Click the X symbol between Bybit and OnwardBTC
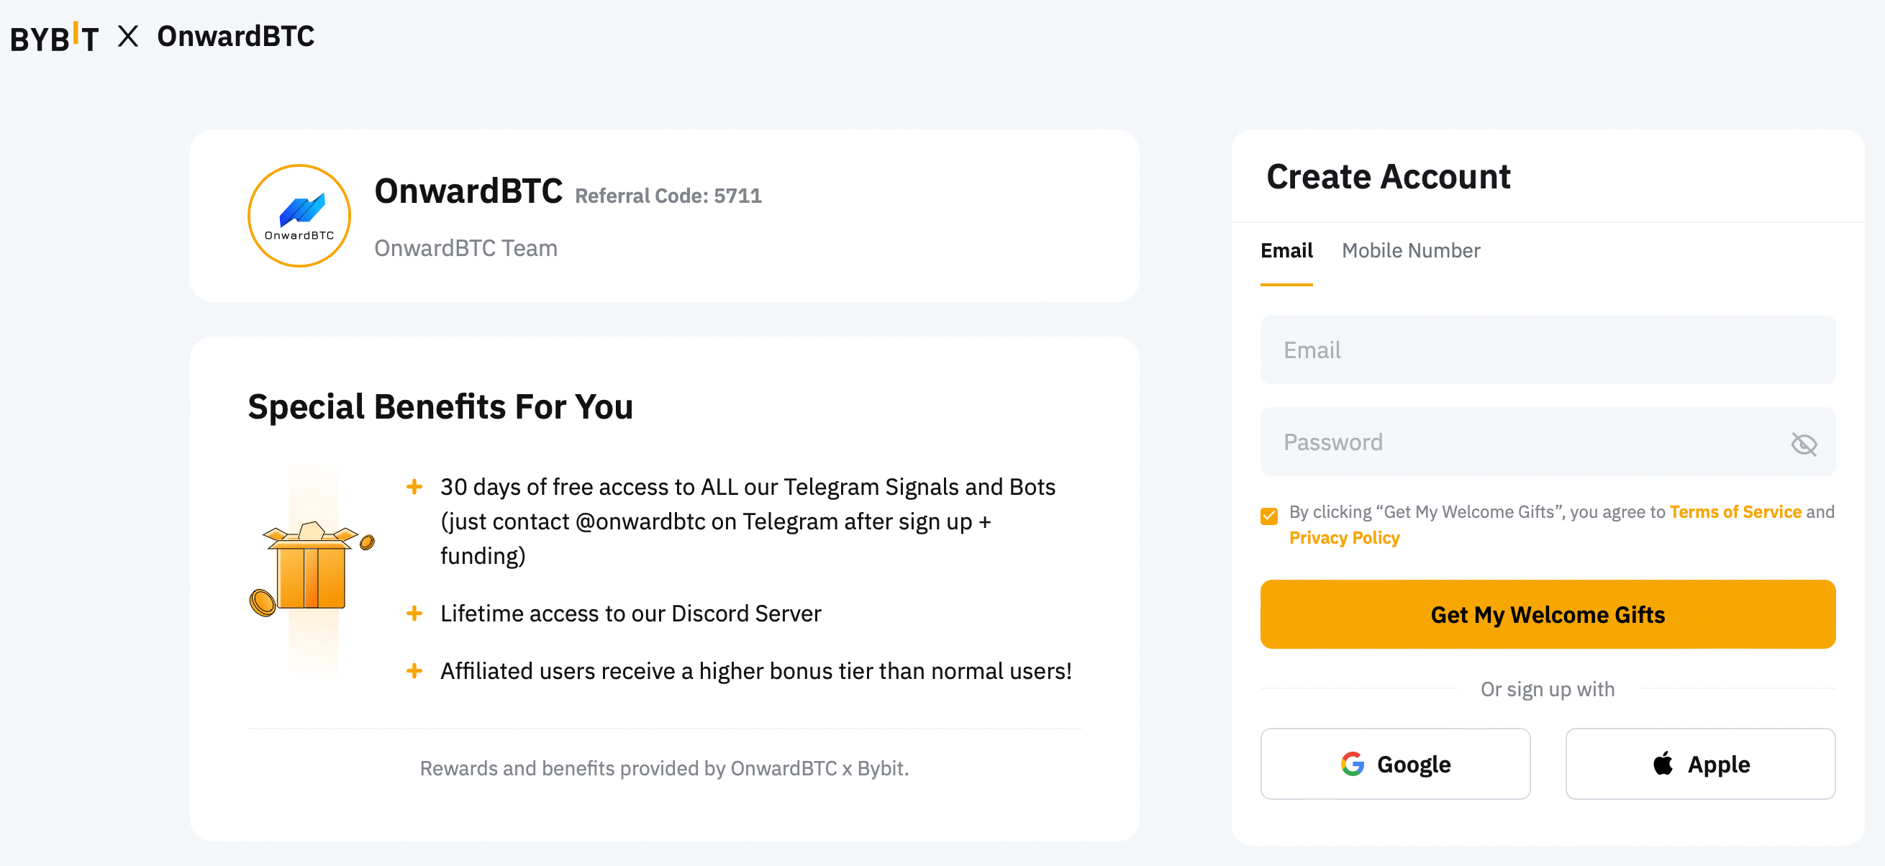1885x866 pixels. [130, 36]
